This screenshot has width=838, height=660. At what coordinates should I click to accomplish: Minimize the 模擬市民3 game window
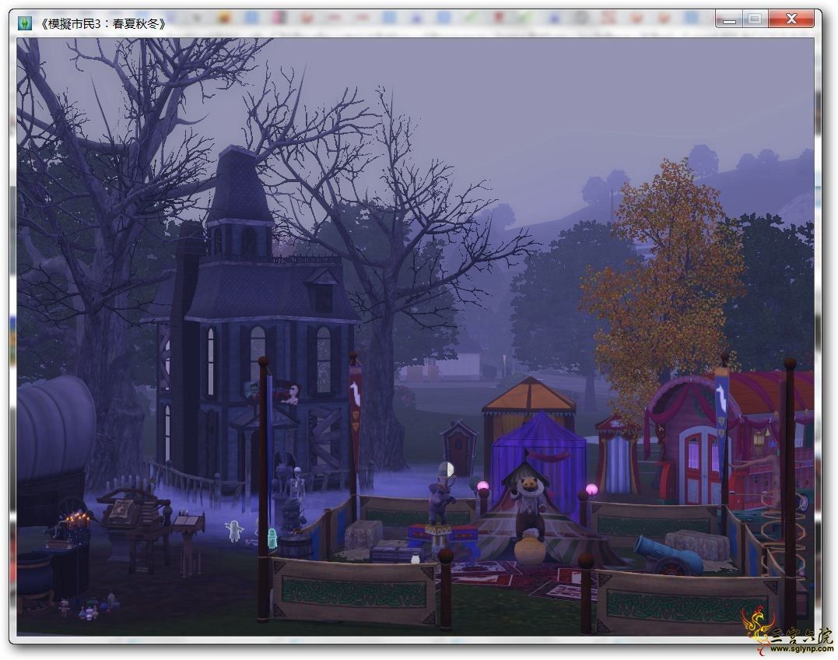730,20
